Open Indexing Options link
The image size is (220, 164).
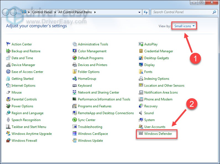click(x=157, y=79)
